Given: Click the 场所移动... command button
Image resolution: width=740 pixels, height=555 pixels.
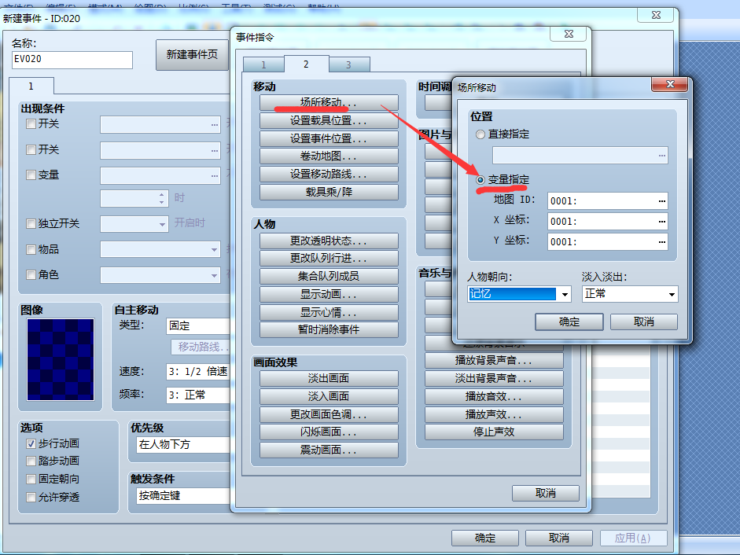Looking at the screenshot, I should (x=329, y=102).
